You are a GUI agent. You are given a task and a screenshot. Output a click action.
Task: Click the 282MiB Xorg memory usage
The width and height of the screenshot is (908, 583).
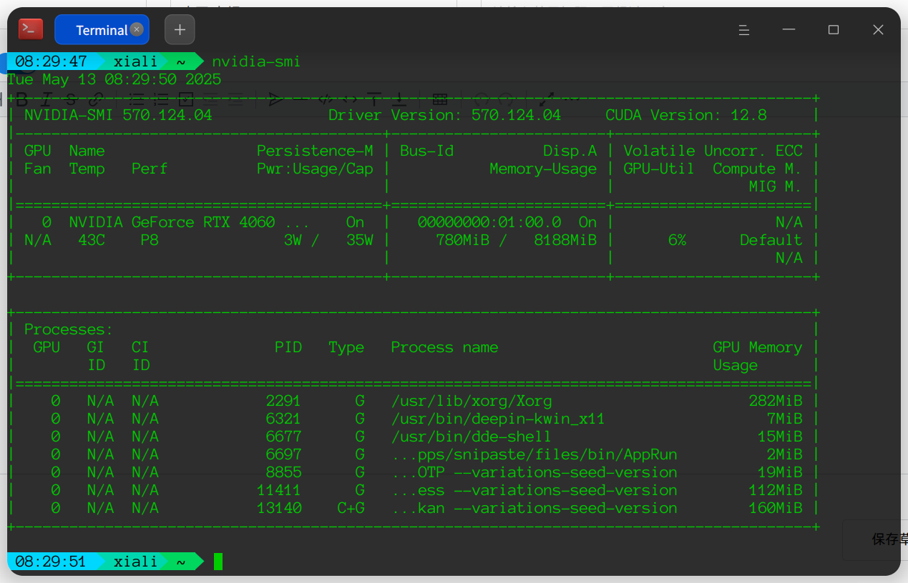[776, 401]
